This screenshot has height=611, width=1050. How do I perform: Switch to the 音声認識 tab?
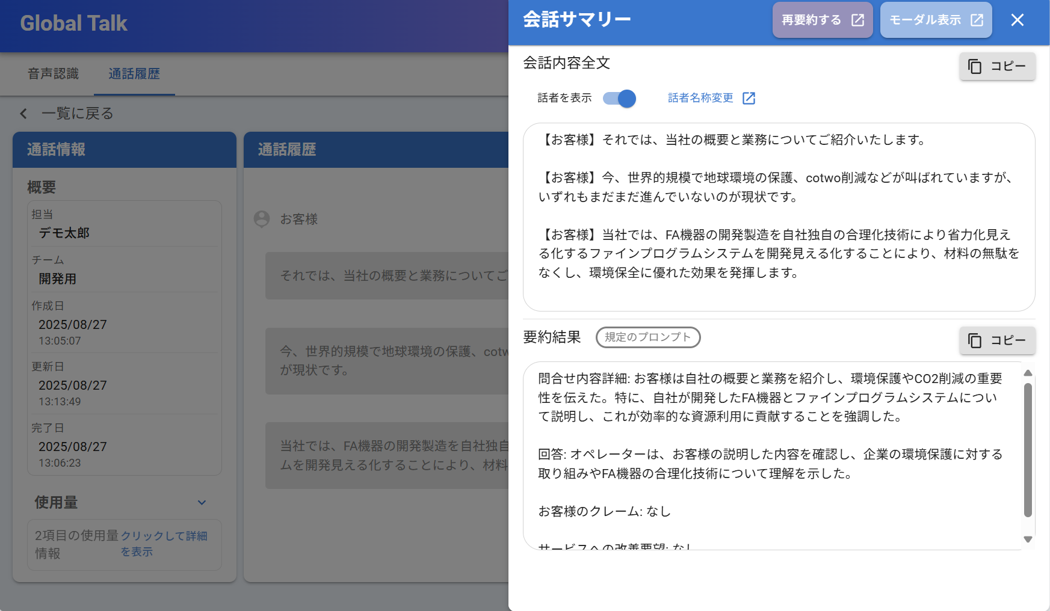[54, 74]
